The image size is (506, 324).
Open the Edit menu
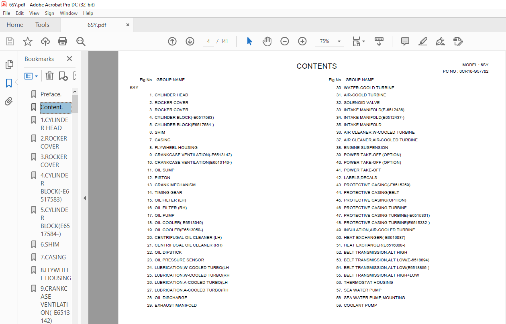pyautogui.click(x=20, y=13)
